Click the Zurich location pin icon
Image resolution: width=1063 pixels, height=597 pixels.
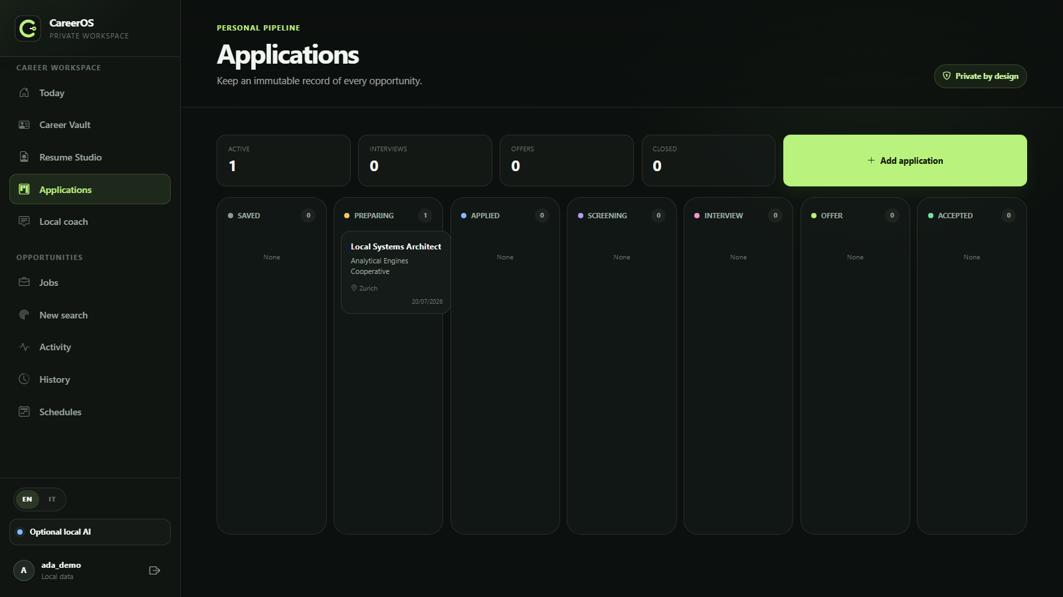coord(354,288)
